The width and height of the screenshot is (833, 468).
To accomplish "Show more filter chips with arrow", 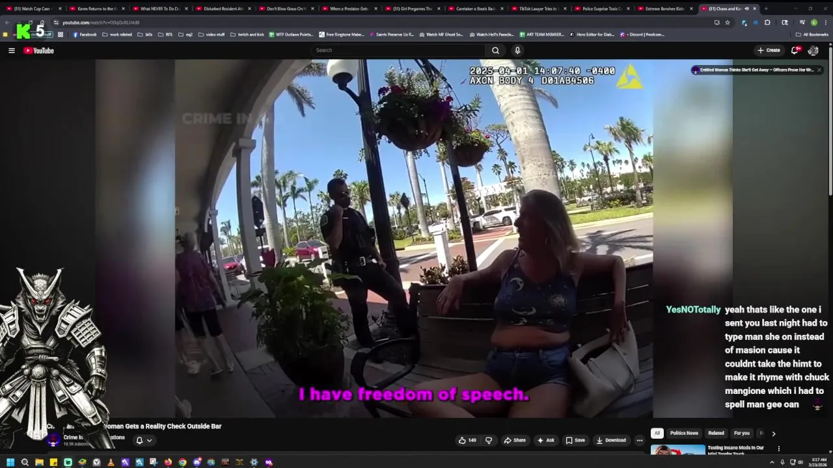I will (x=773, y=433).
